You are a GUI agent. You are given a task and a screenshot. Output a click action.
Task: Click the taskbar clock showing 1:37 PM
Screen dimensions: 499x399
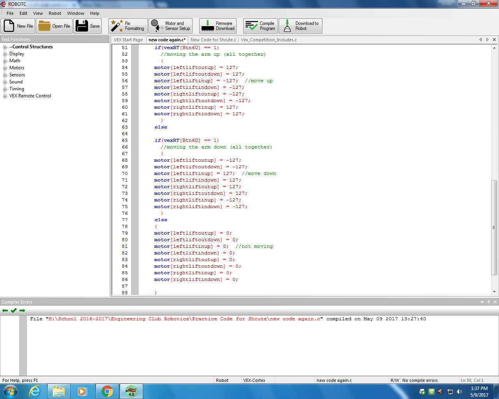[x=479, y=392]
